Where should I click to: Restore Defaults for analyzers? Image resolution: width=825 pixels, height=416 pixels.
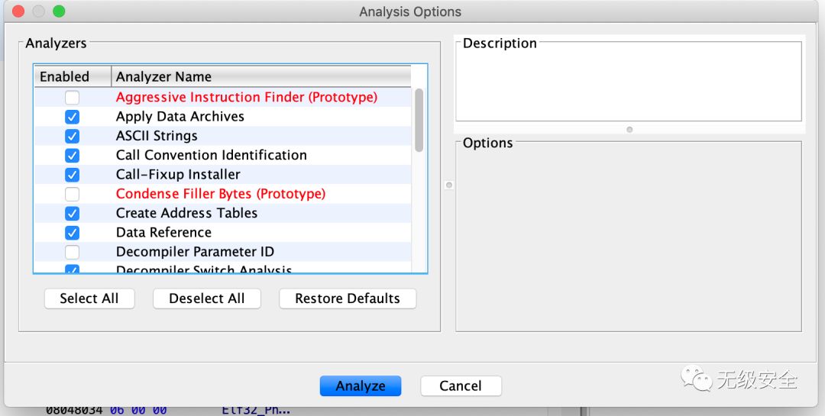[x=348, y=298]
